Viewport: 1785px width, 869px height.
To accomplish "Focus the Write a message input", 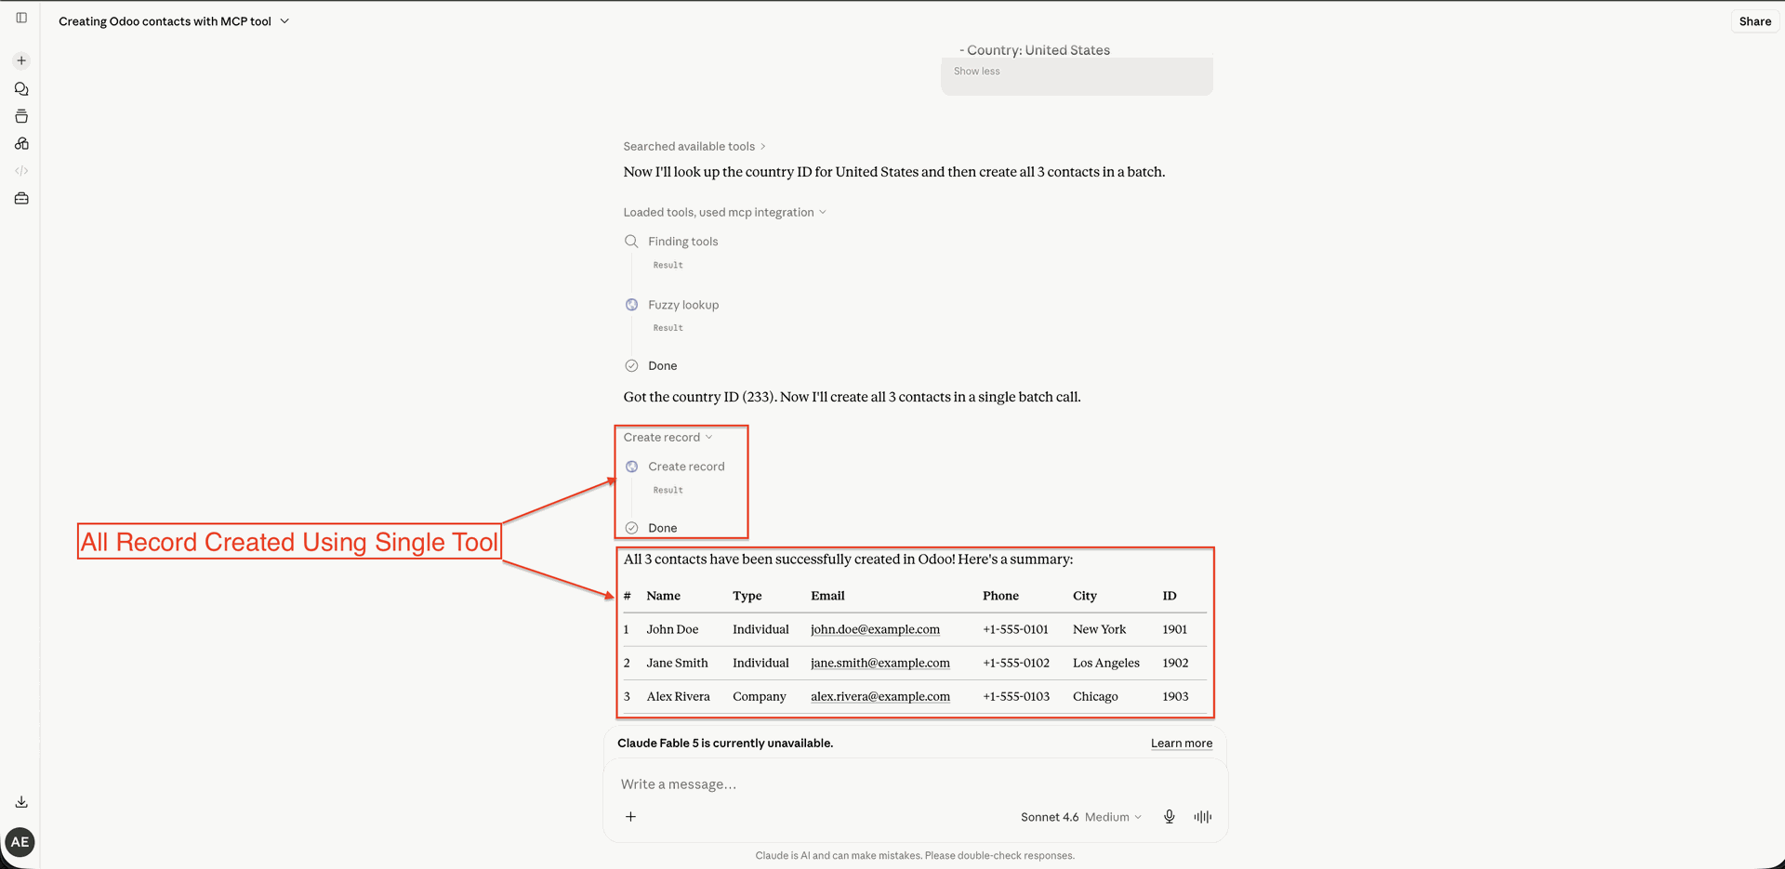I will click(915, 784).
